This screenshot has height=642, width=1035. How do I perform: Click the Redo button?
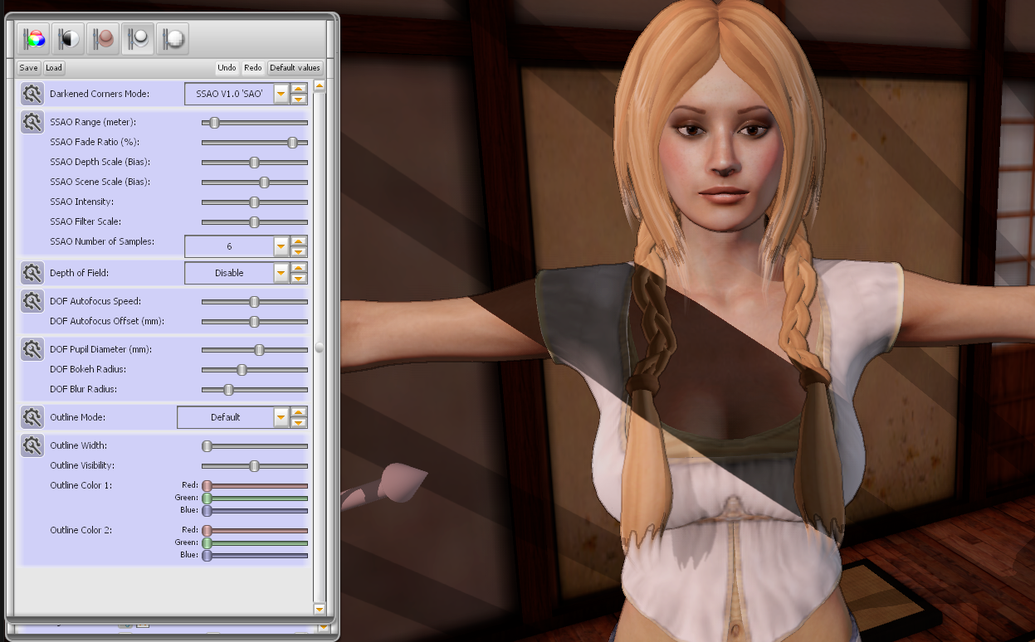pyautogui.click(x=253, y=68)
